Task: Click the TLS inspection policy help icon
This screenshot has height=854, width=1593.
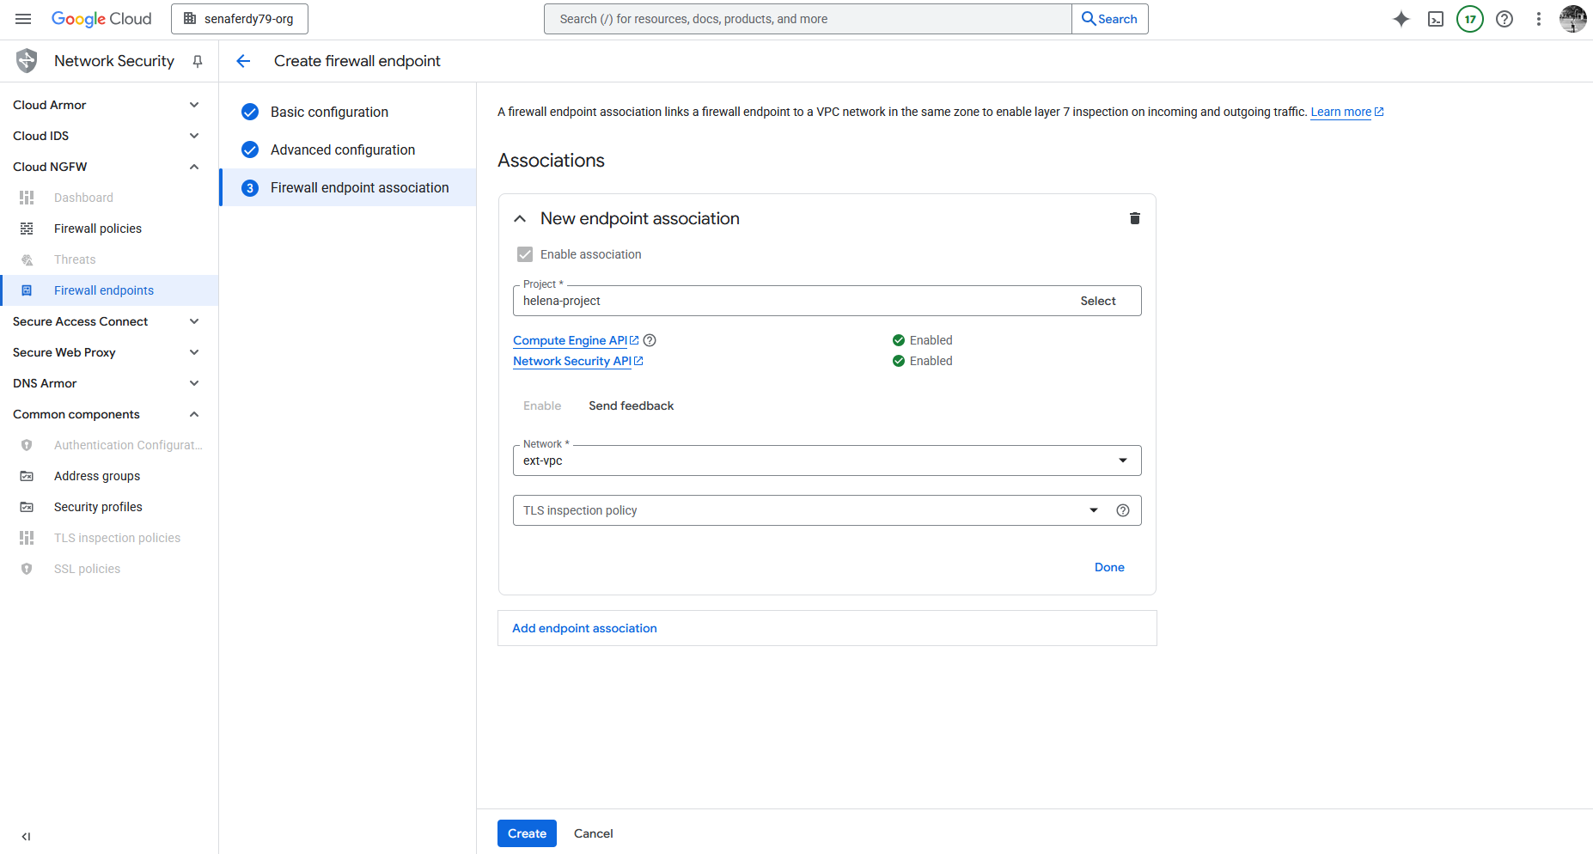Action: pyautogui.click(x=1122, y=510)
